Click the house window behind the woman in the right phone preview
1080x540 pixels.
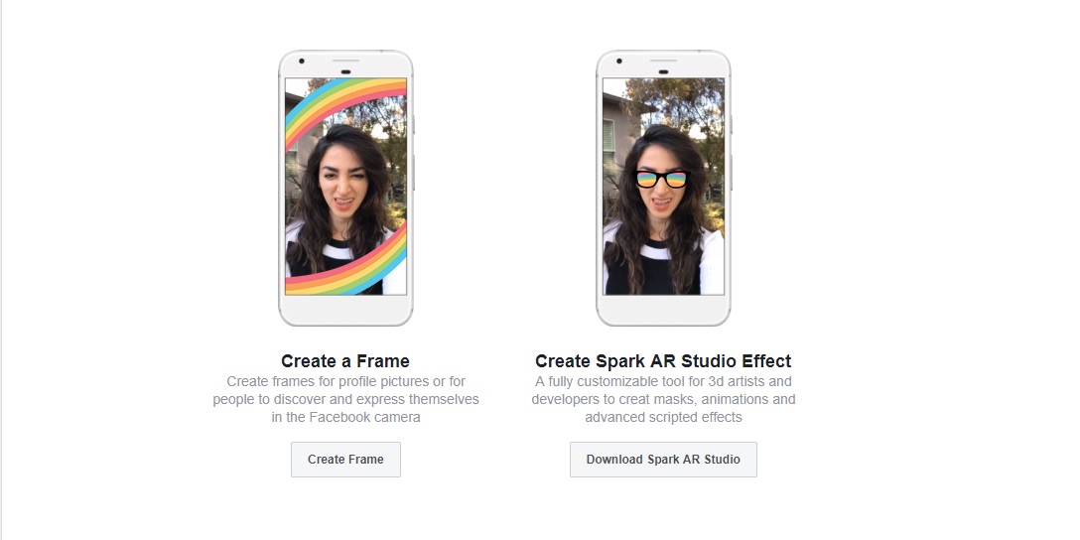(608, 136)
